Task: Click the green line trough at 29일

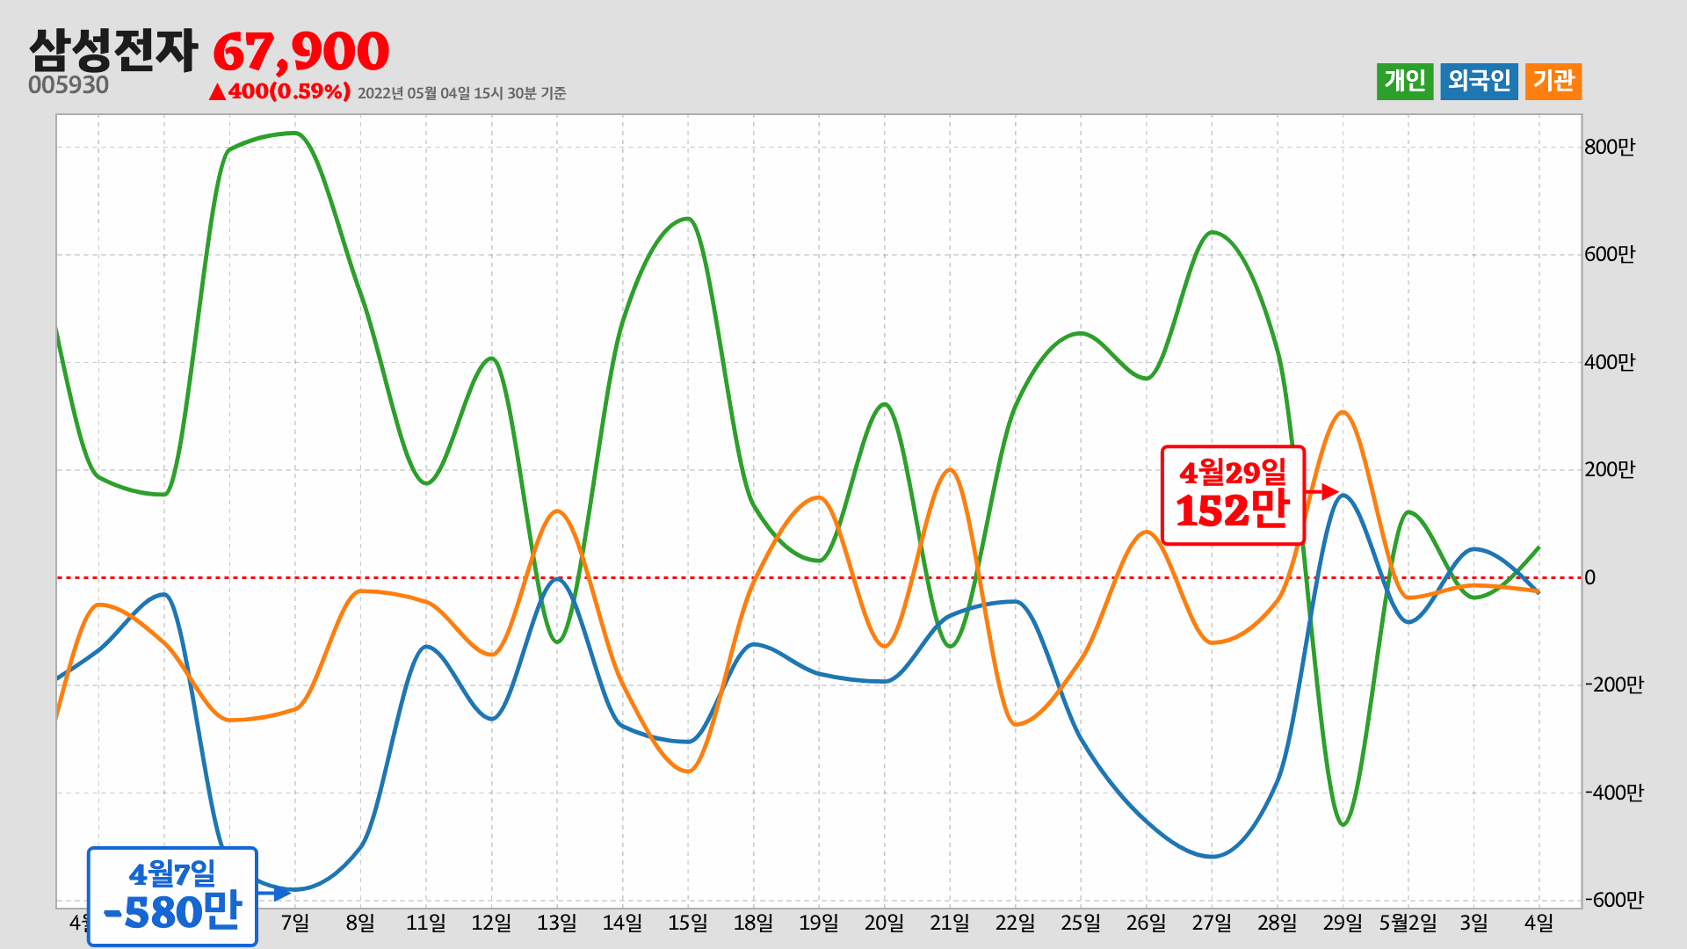Action: [1343, 824]
